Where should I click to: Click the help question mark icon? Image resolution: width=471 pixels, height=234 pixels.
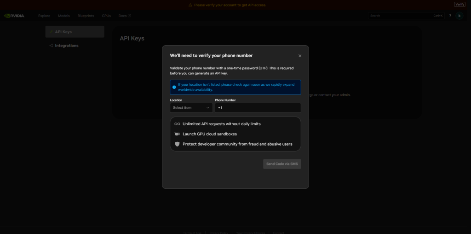click(x=450, y=16)
